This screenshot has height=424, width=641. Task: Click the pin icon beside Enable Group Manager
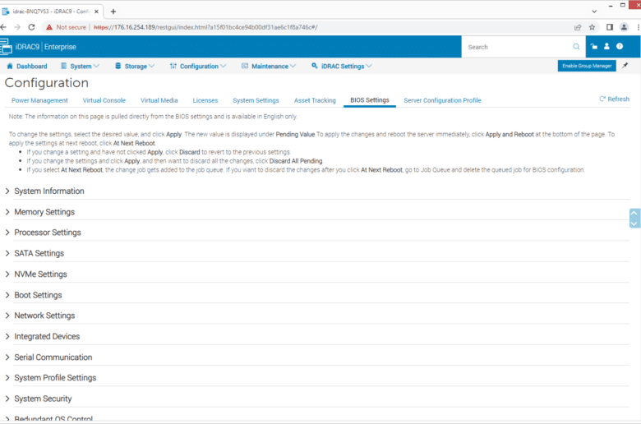[625, 66]
